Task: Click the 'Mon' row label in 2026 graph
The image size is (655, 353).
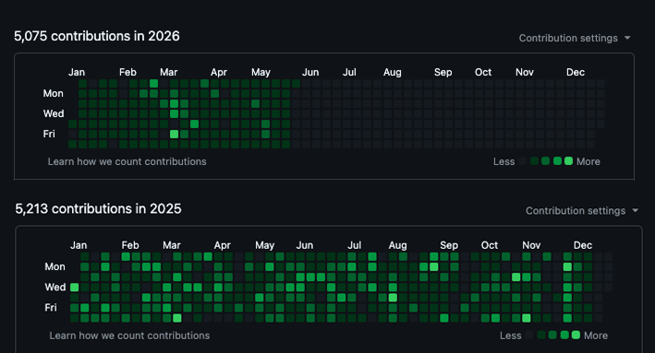Action: [53, 93]
